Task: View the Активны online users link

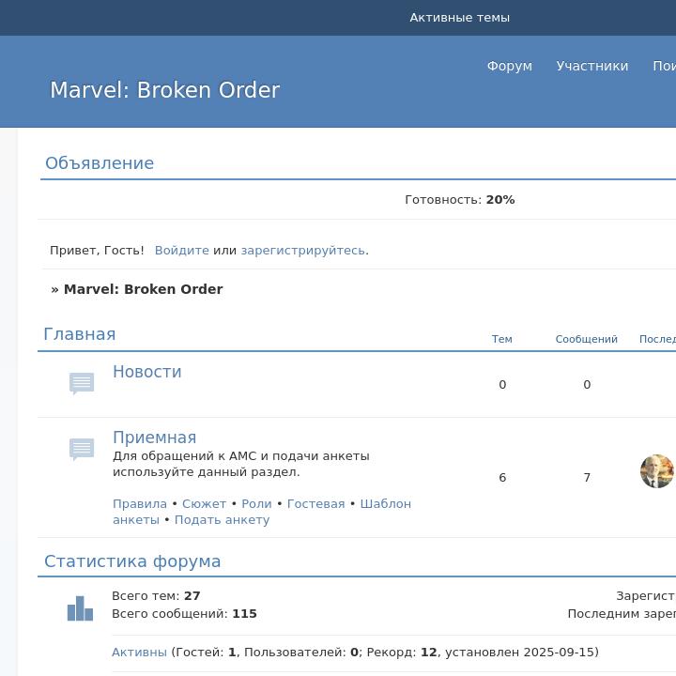Action: (x=139, y=653)
